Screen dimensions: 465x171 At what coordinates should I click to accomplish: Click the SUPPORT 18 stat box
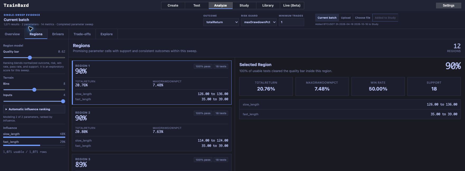pos(434,86)
